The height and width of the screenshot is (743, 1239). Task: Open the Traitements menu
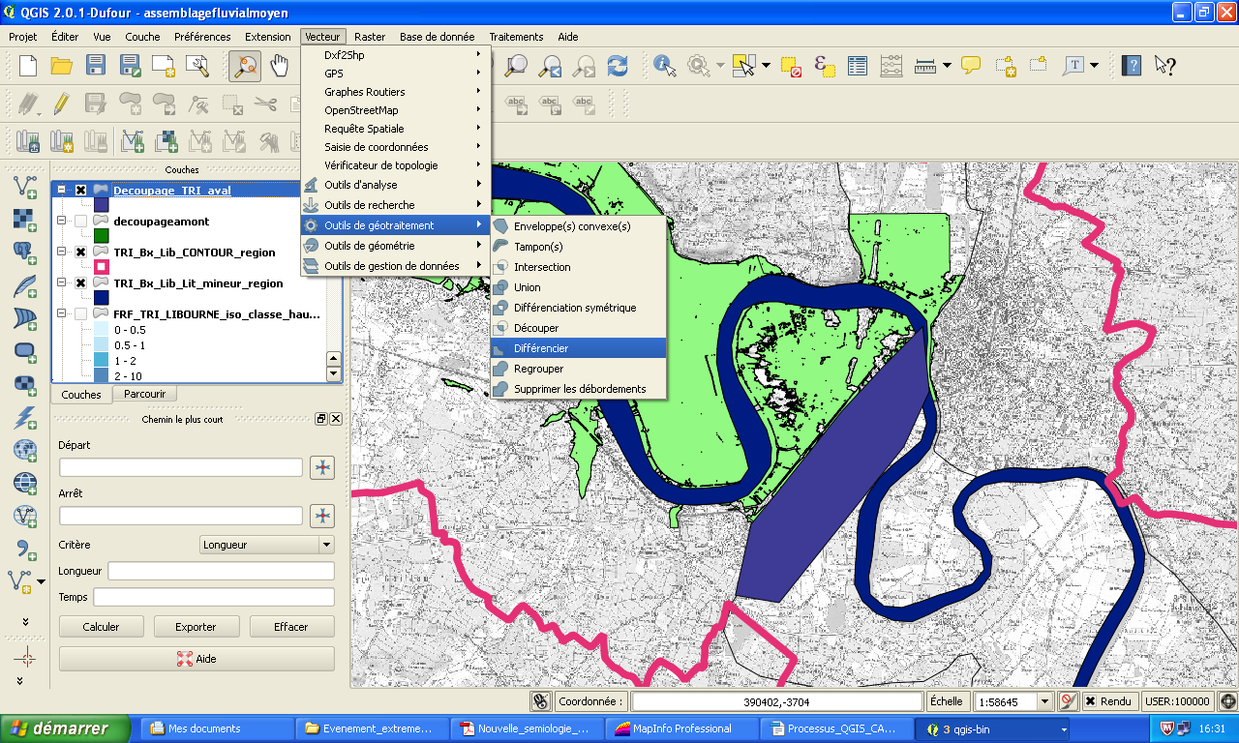(x=516, y=37)
